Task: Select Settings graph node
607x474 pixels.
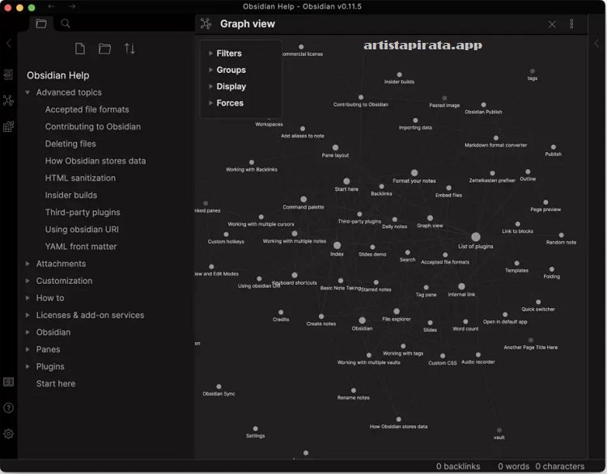Action: pos(256,429)
